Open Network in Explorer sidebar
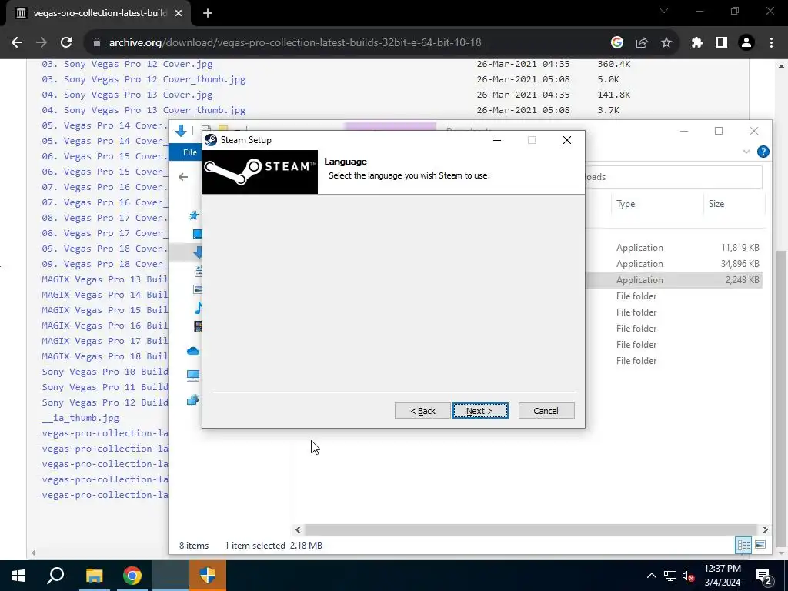The image size is (788, 591). (193, 400)
